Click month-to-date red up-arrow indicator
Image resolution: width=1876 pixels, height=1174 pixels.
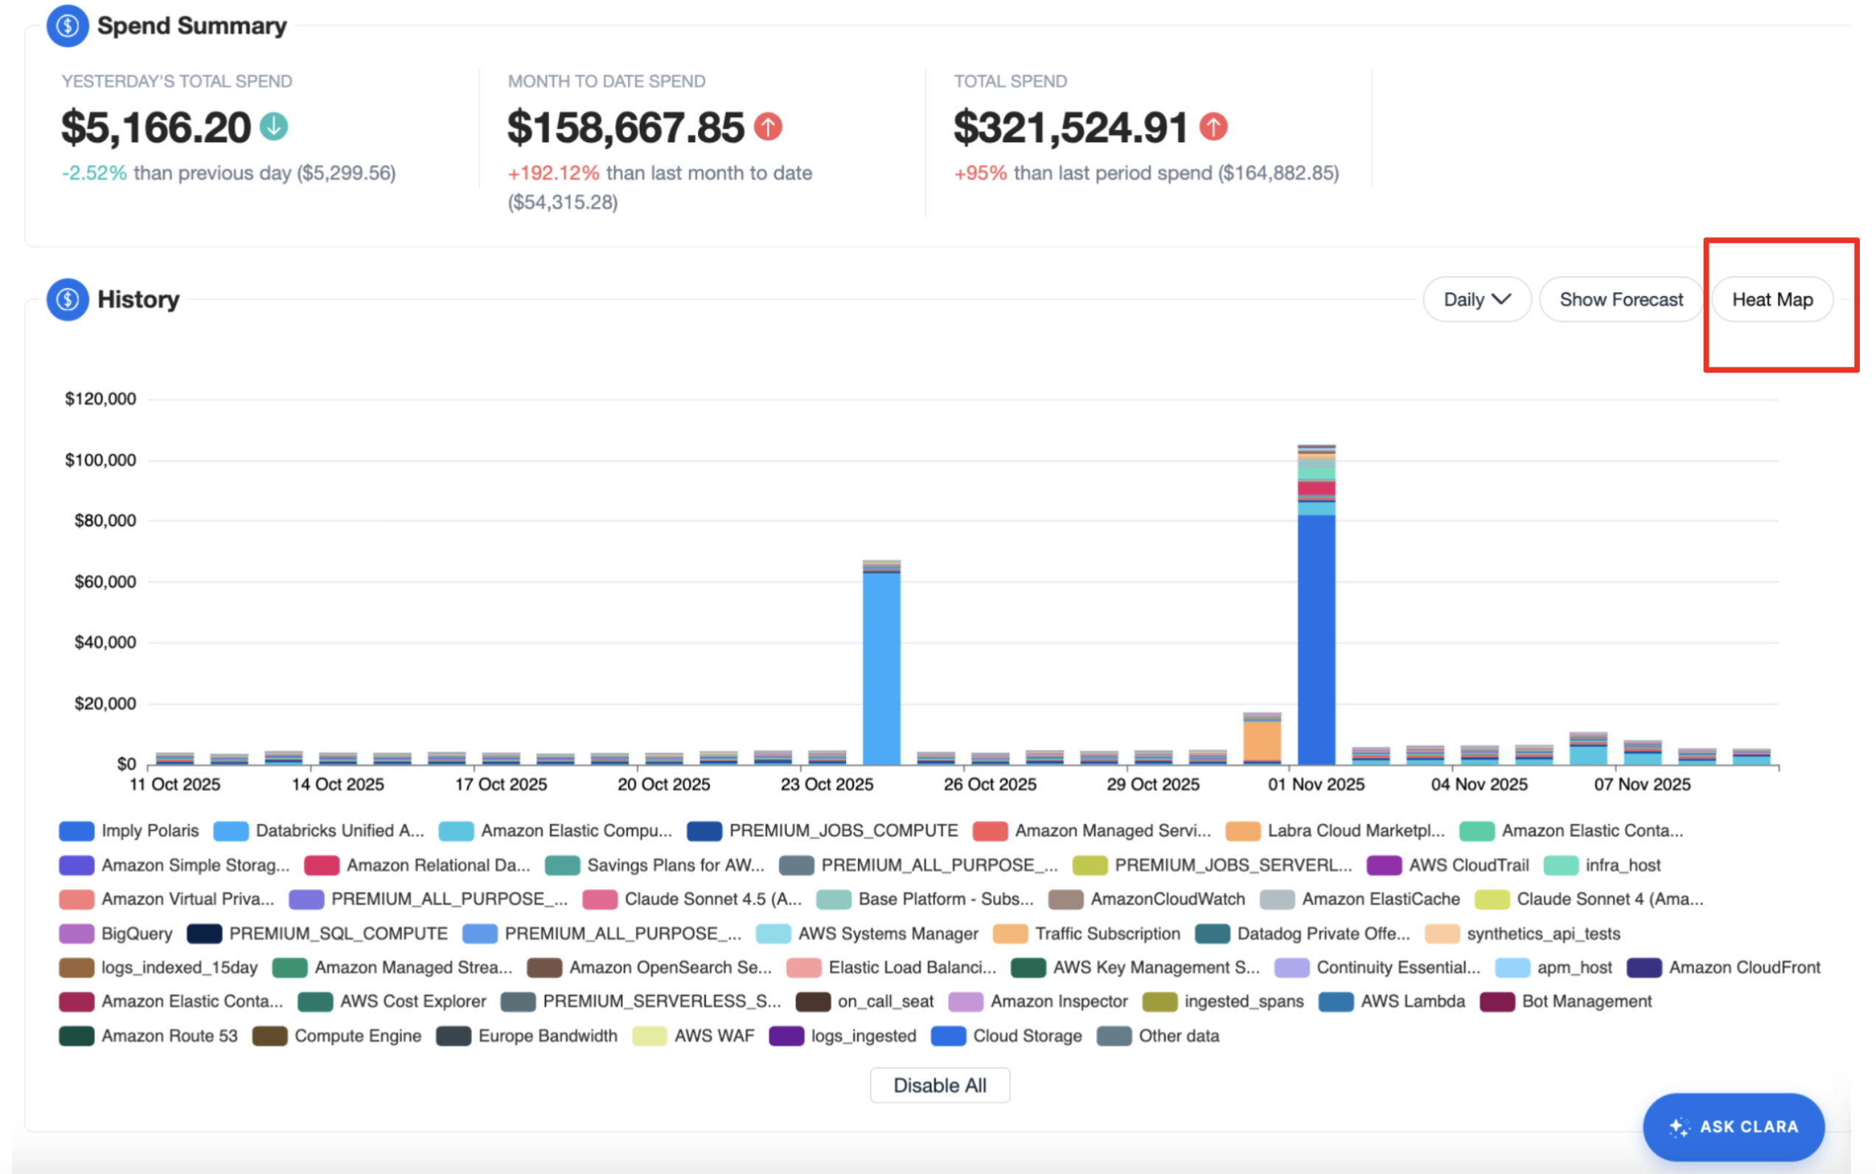tap(768, 126)
